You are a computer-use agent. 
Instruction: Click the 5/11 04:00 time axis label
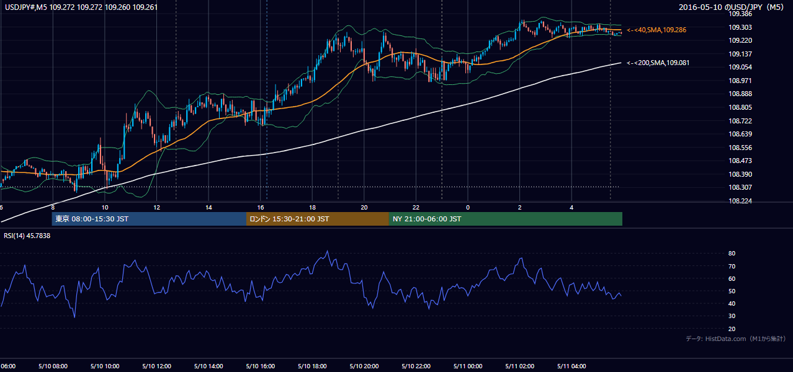(x=572, y=366)
